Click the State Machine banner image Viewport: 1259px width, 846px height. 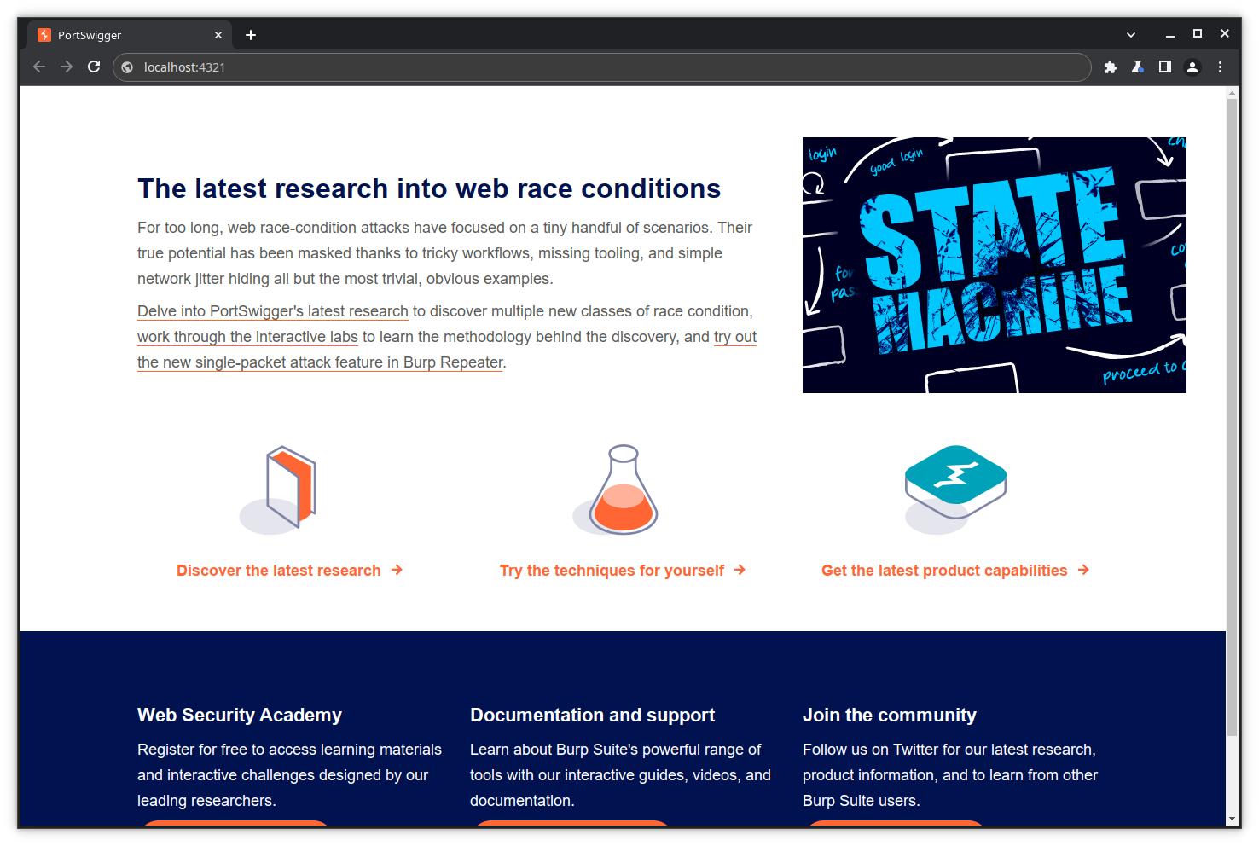pos(994,265)
